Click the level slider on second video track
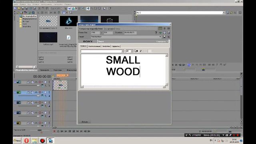The width and height of the screenshot is (256, 144). [29, 96]
